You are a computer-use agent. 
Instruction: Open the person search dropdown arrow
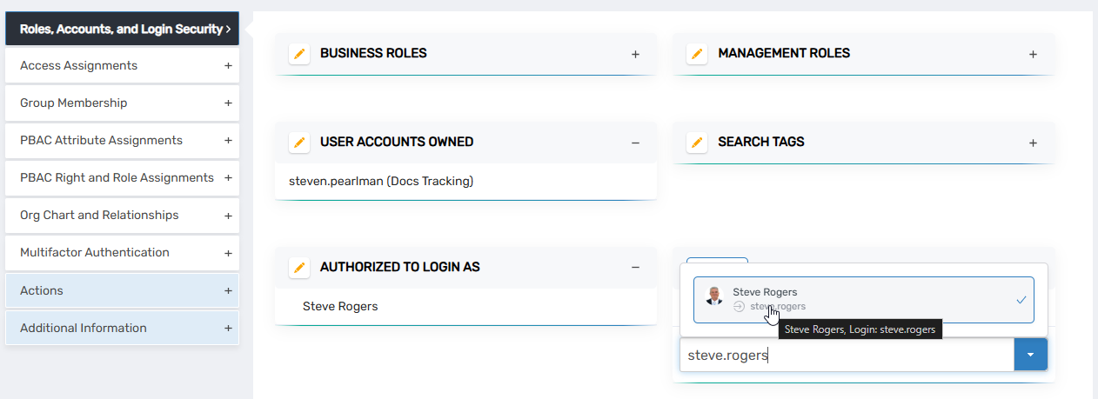click(x=1030, y=355)
